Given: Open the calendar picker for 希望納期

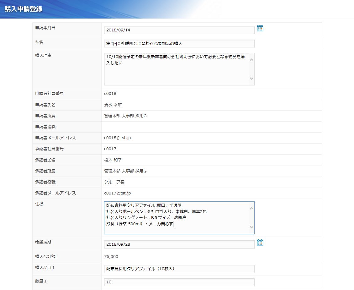Looking at the screenshot, I should coord(260,243).
